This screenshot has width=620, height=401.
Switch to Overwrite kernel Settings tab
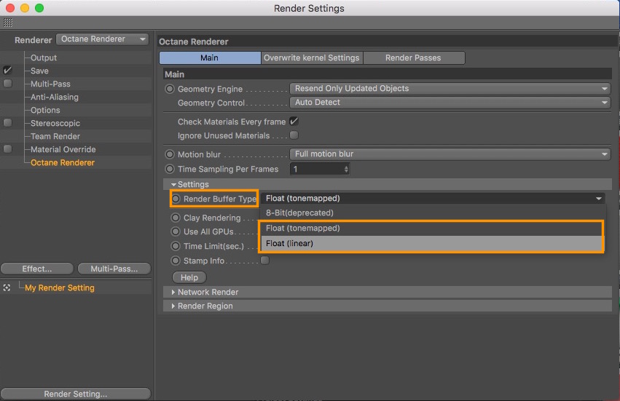312,57
